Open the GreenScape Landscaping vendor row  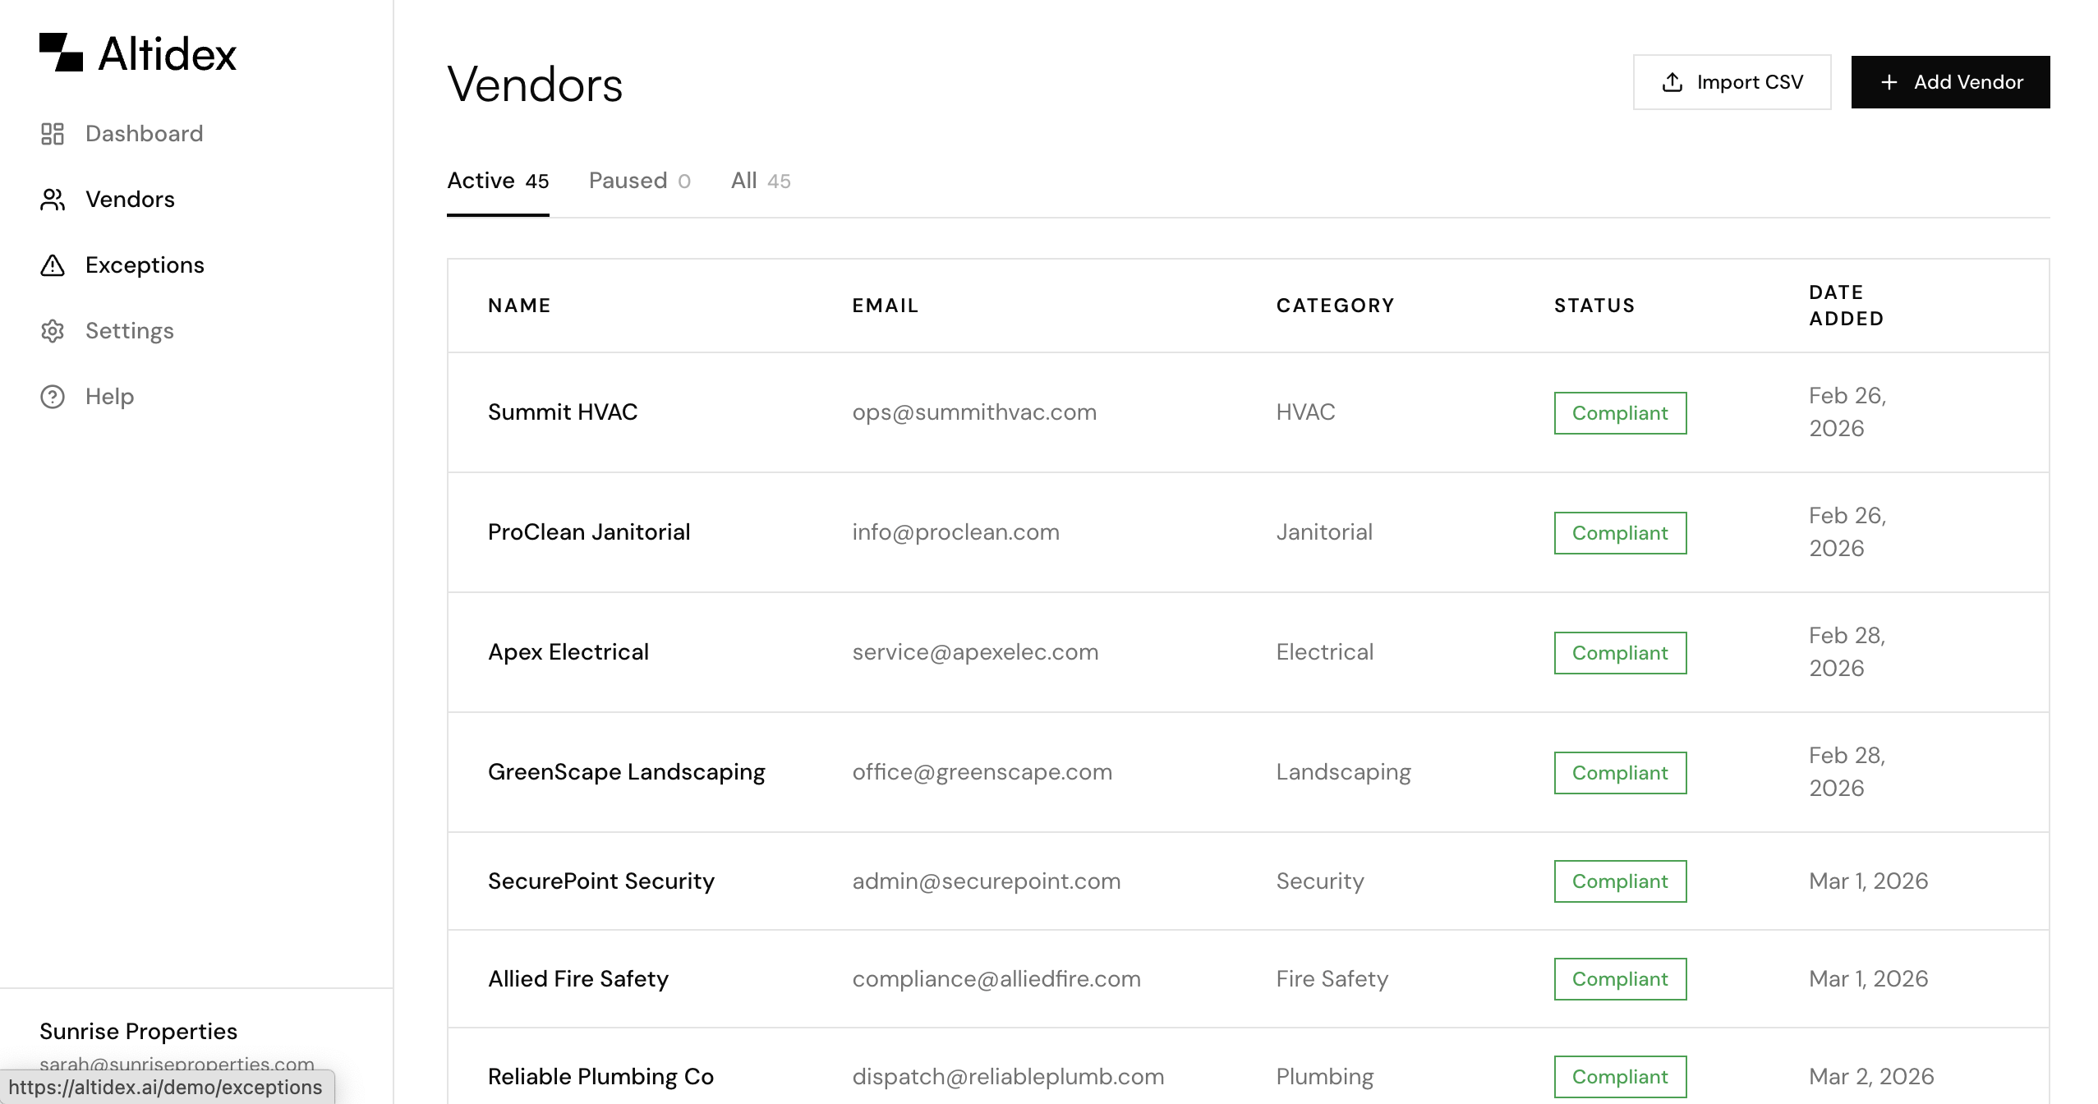[x=626, y=772]
